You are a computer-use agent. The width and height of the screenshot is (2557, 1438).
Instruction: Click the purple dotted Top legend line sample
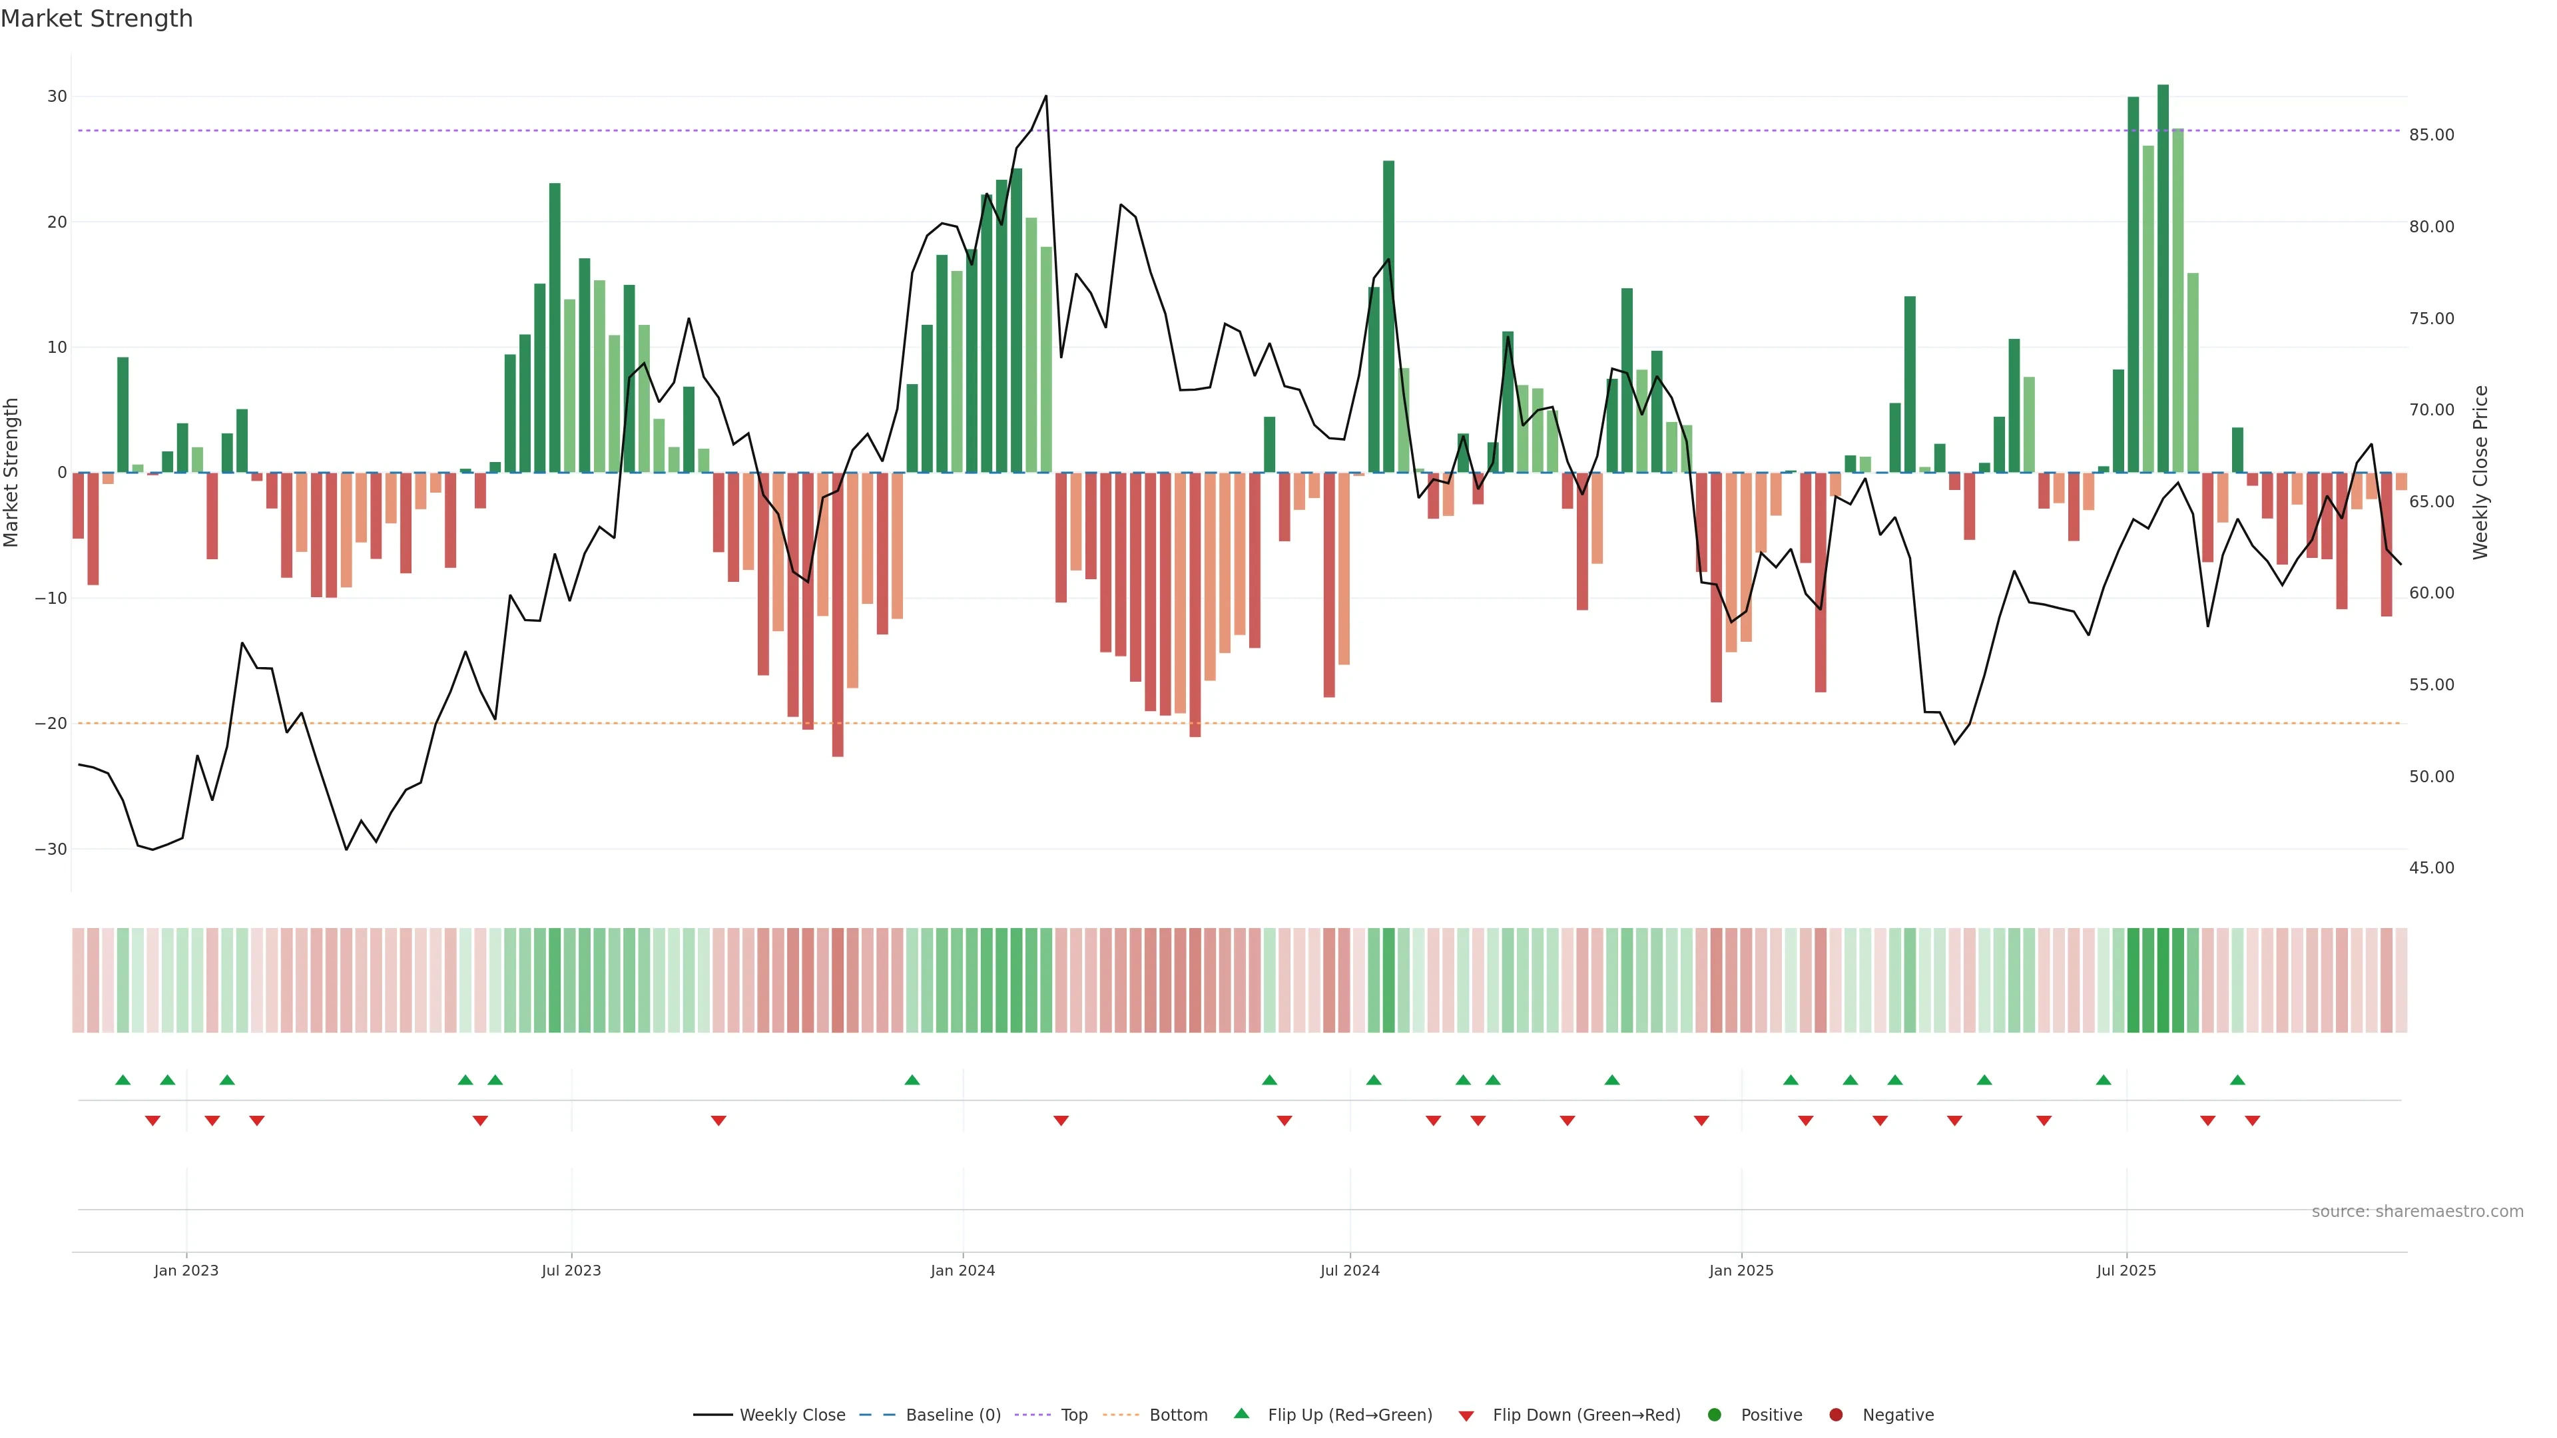click(x=1034, y=1415)
